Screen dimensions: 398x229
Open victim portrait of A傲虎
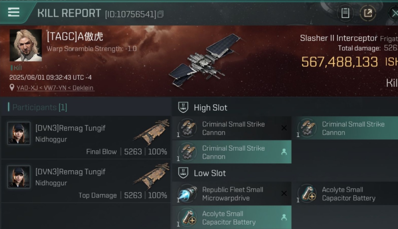tap(26, 45)
